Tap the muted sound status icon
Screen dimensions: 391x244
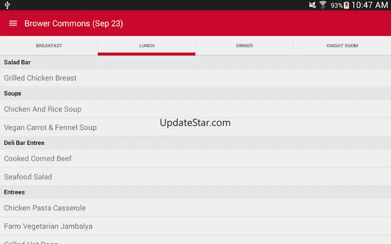(312, 5)
